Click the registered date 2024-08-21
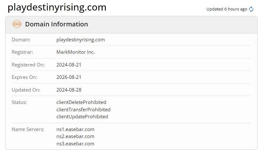The height and width of the screenshot is (152, 263). pyautogui.click(x=69, y=65)
